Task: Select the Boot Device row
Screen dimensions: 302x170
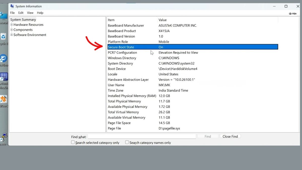Action: click(193, 69)
